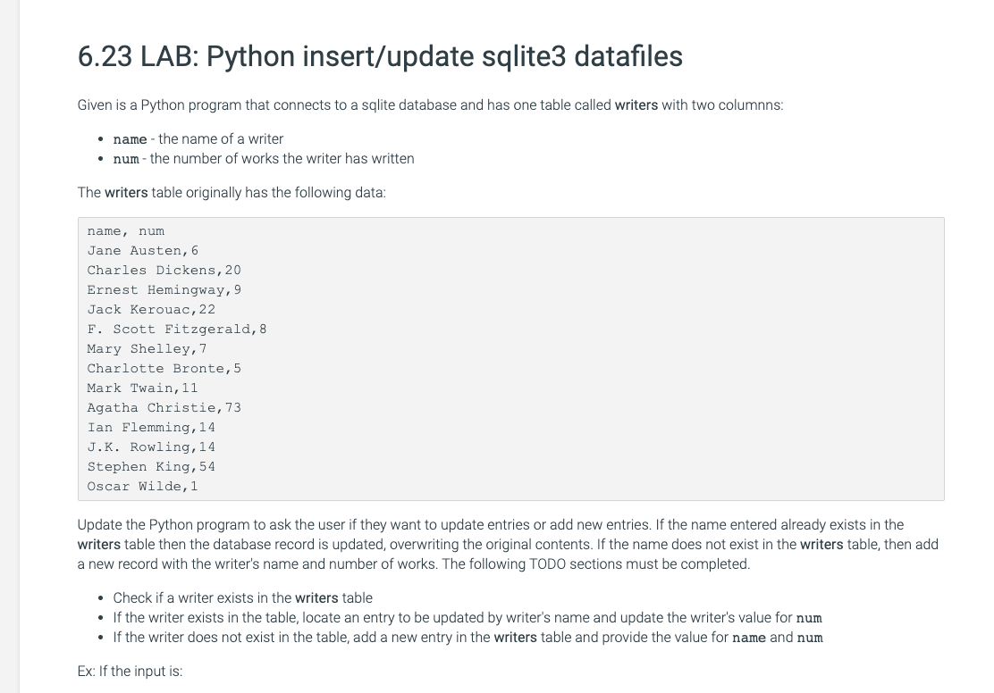Screen dimensions: 994x693
Task: Click the 'Charlotte Bronte,5' line
Action: [x=164, y=368]
